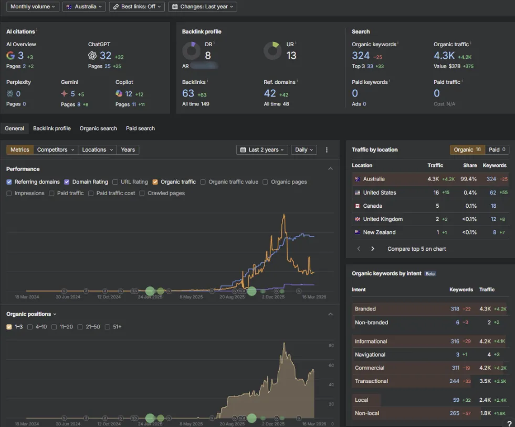Click the info icon beside Backlinks

pos(207,80)
